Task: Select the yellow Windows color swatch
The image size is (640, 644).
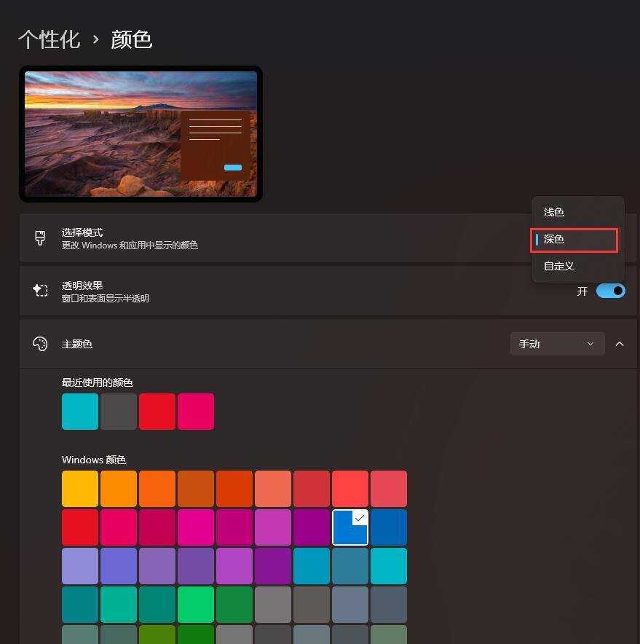Action: [x=79, y=488]
